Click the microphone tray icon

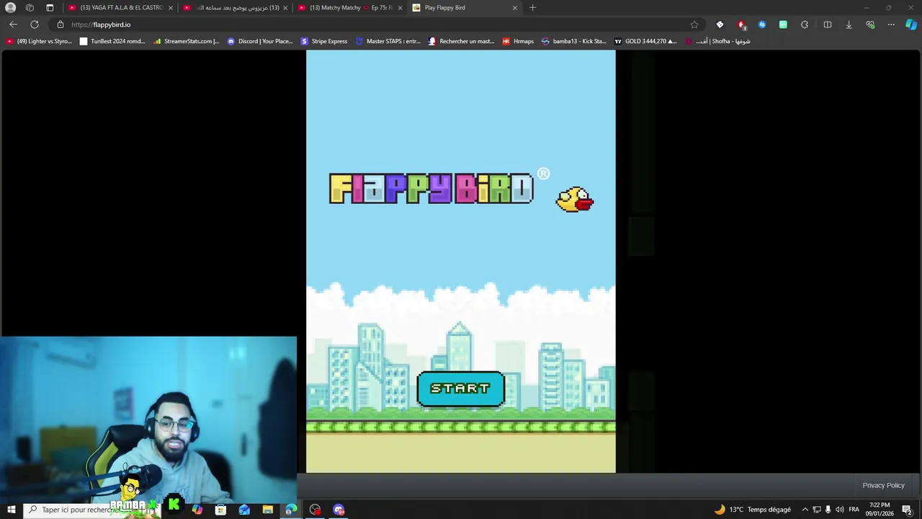pos(828,510)
